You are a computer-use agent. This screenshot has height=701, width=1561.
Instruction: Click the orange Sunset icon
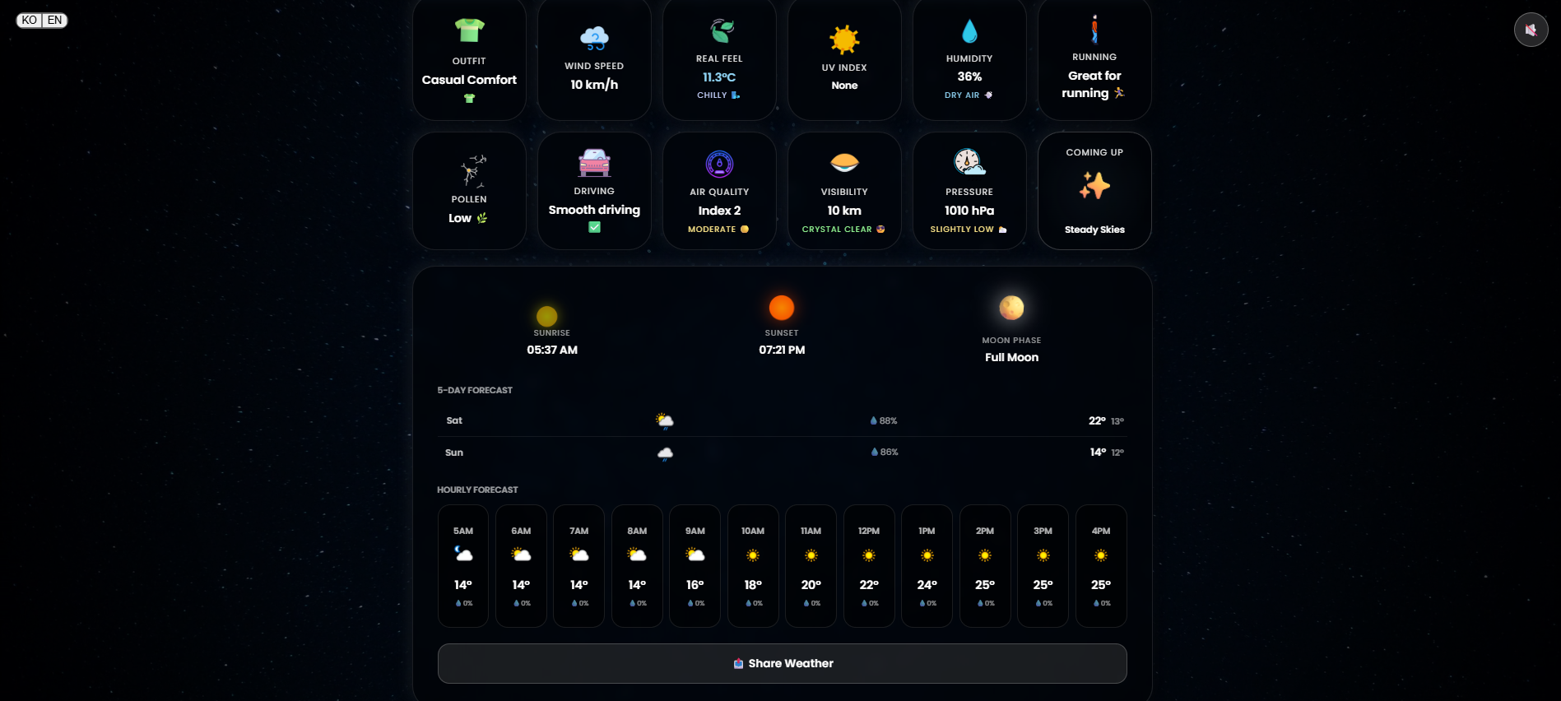[x=782, y=308]
